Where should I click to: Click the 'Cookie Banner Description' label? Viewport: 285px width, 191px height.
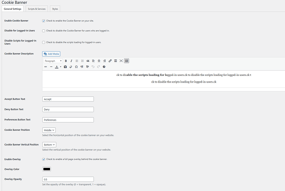pos(19,54)
